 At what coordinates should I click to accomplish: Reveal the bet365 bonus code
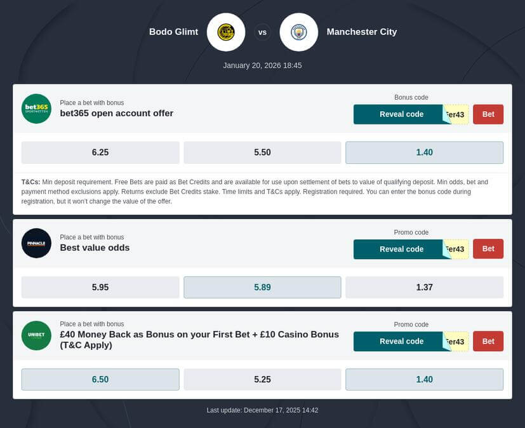pyautogui.click(x=401, y=114)
